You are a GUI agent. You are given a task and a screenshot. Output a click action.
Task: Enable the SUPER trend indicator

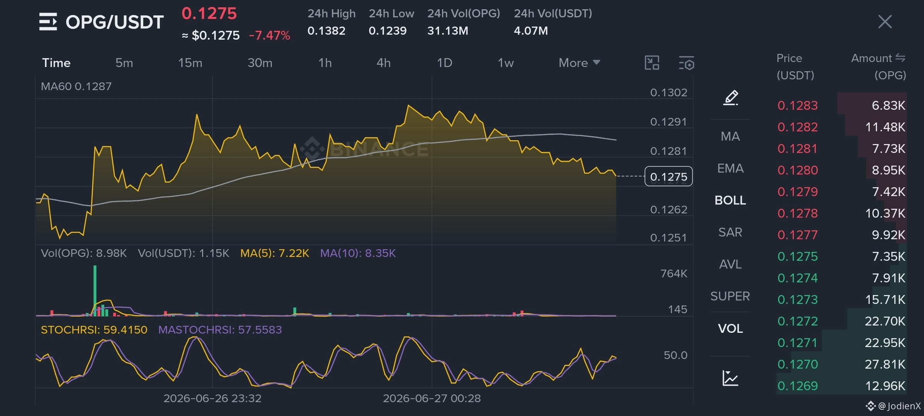(x=730, y=296)
